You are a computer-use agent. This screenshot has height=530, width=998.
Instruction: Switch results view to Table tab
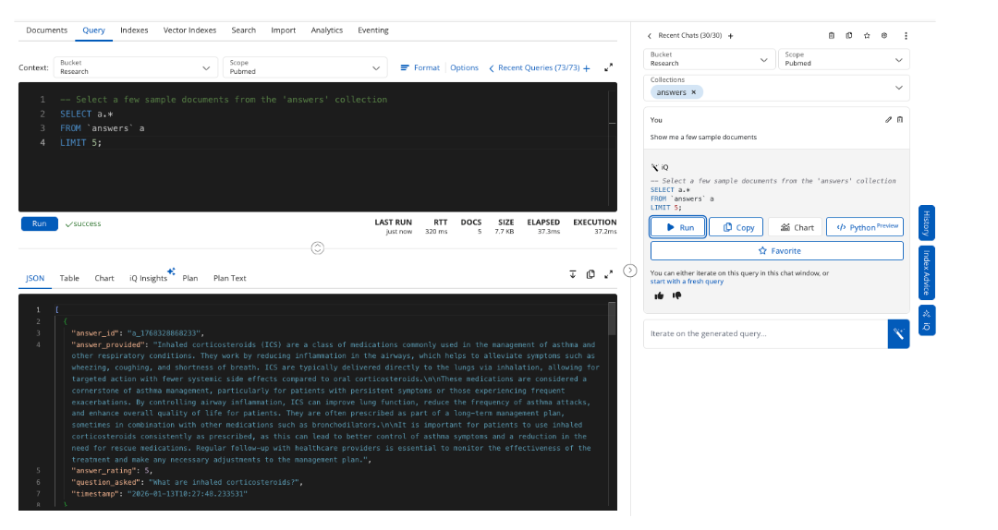click(69, 278)
